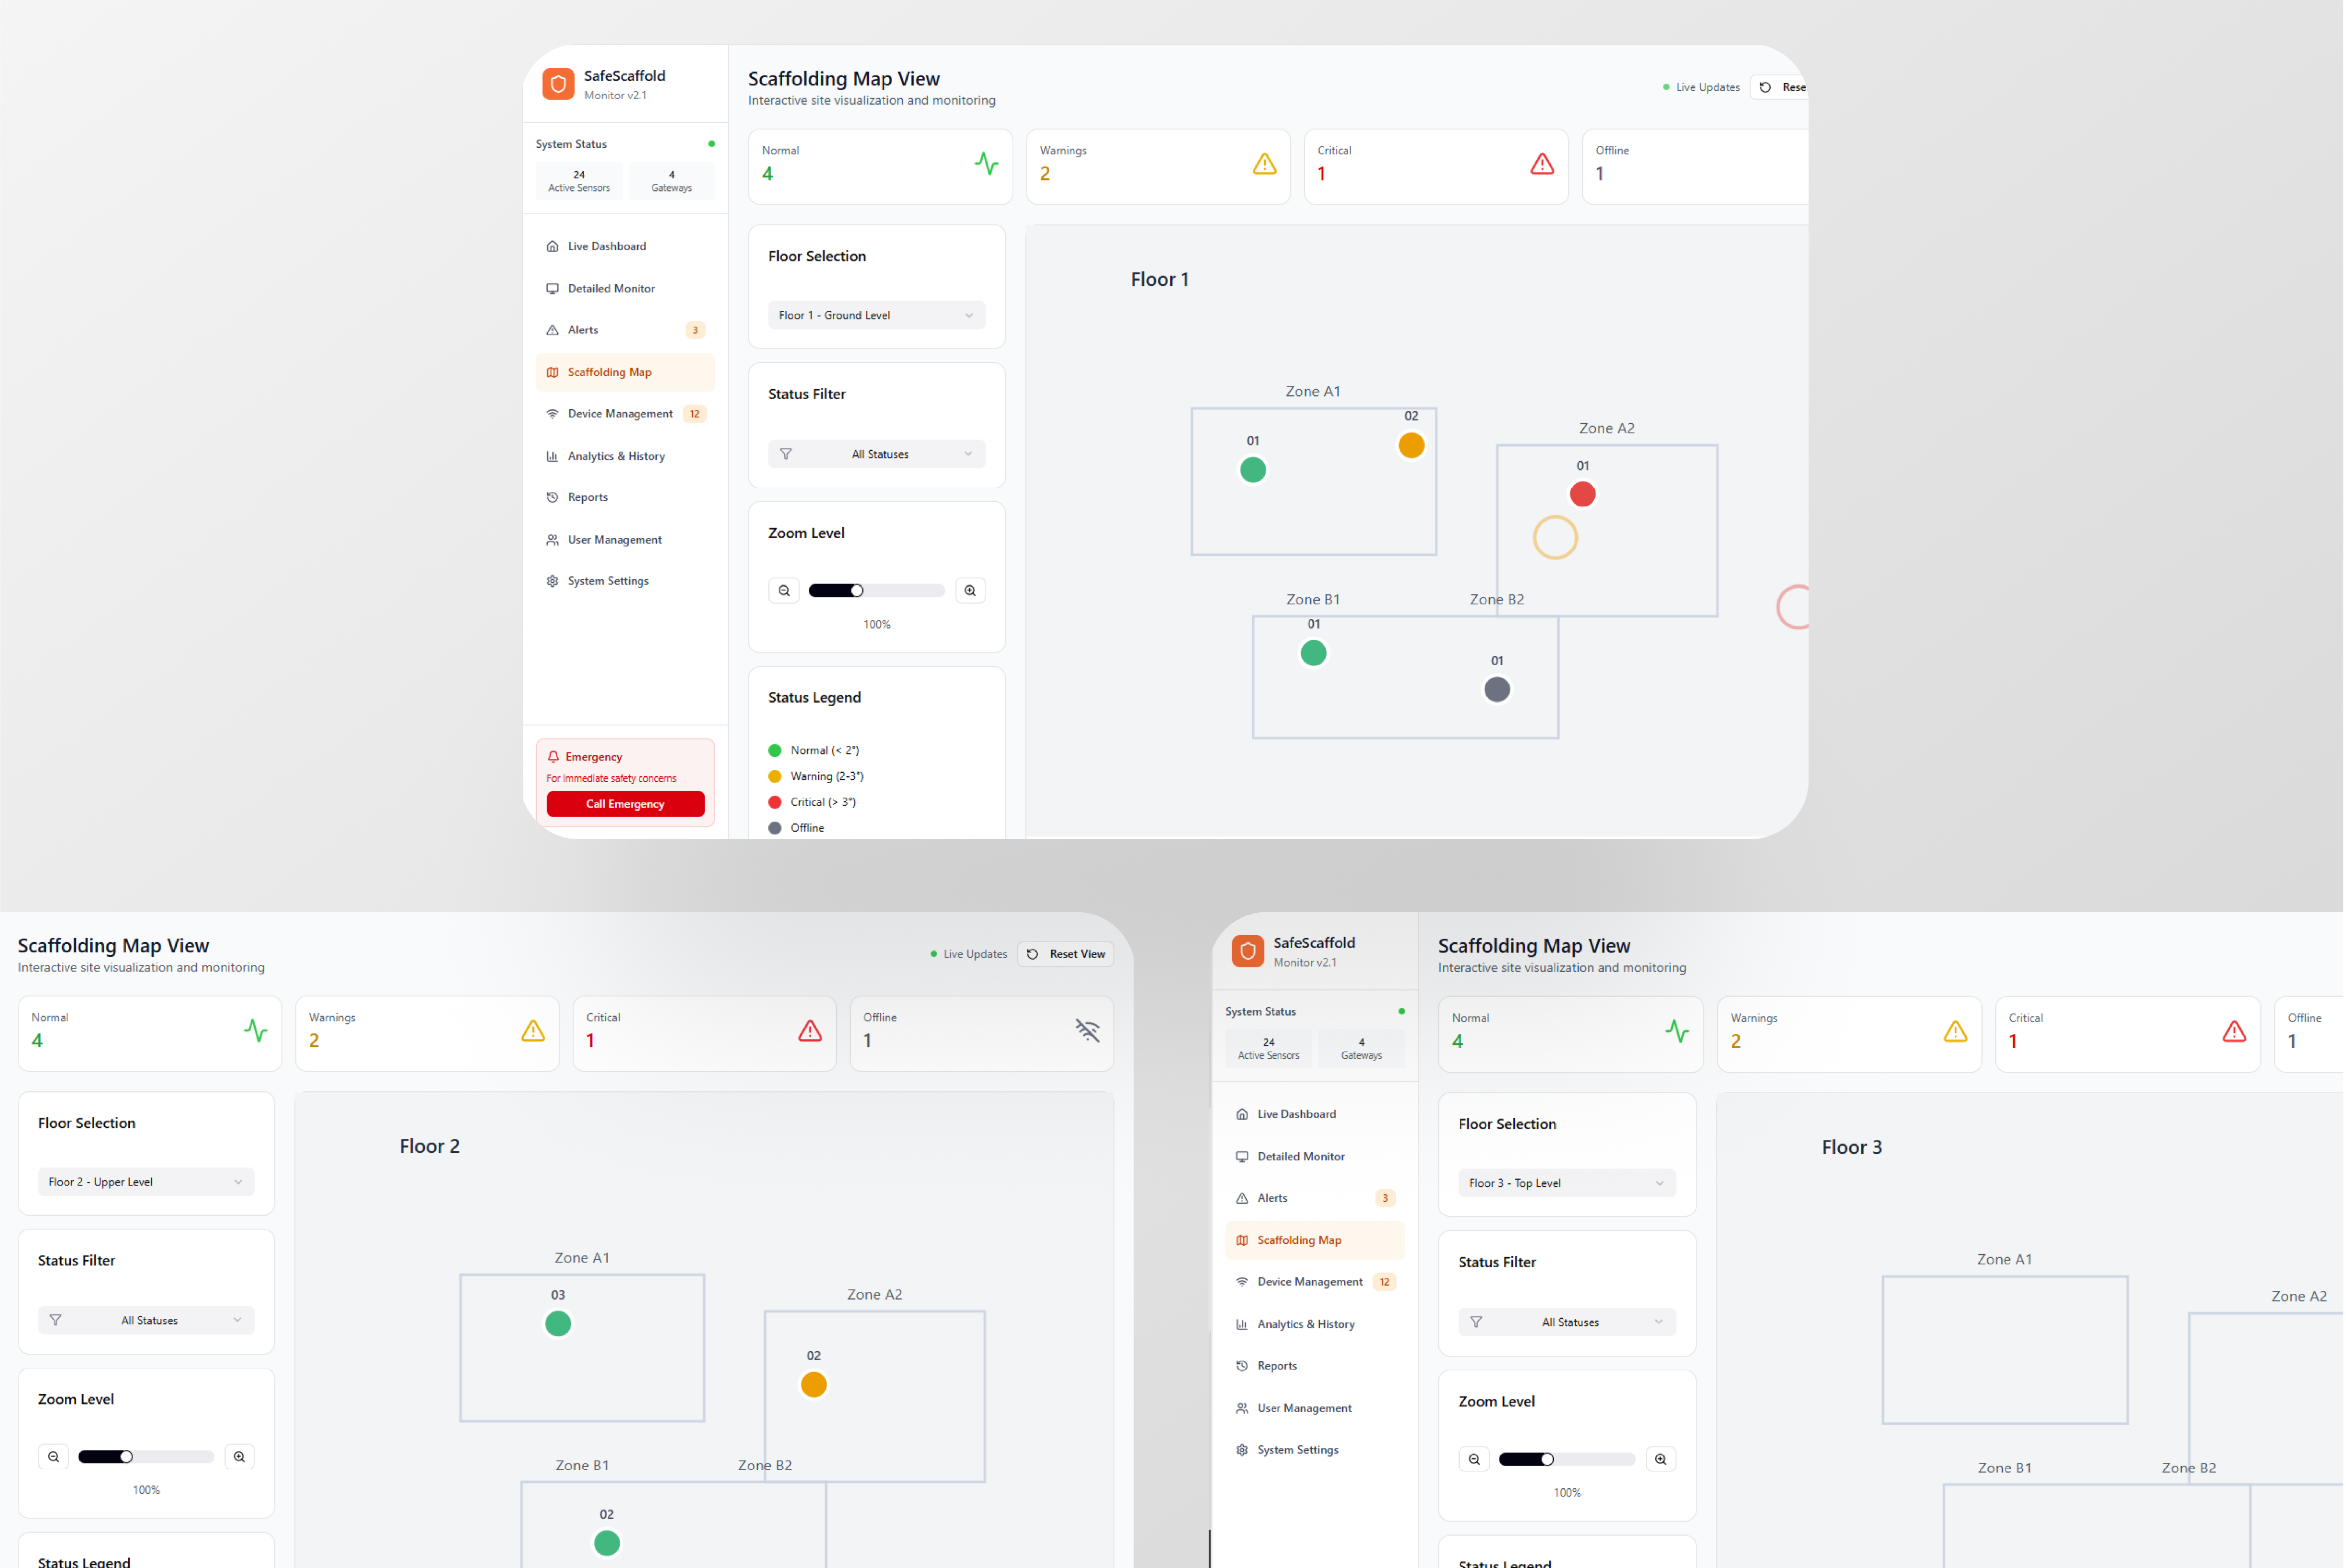Open Live Dashboard in top window sidebar
Screen dimensions: 2346x1568
[626, 246]
